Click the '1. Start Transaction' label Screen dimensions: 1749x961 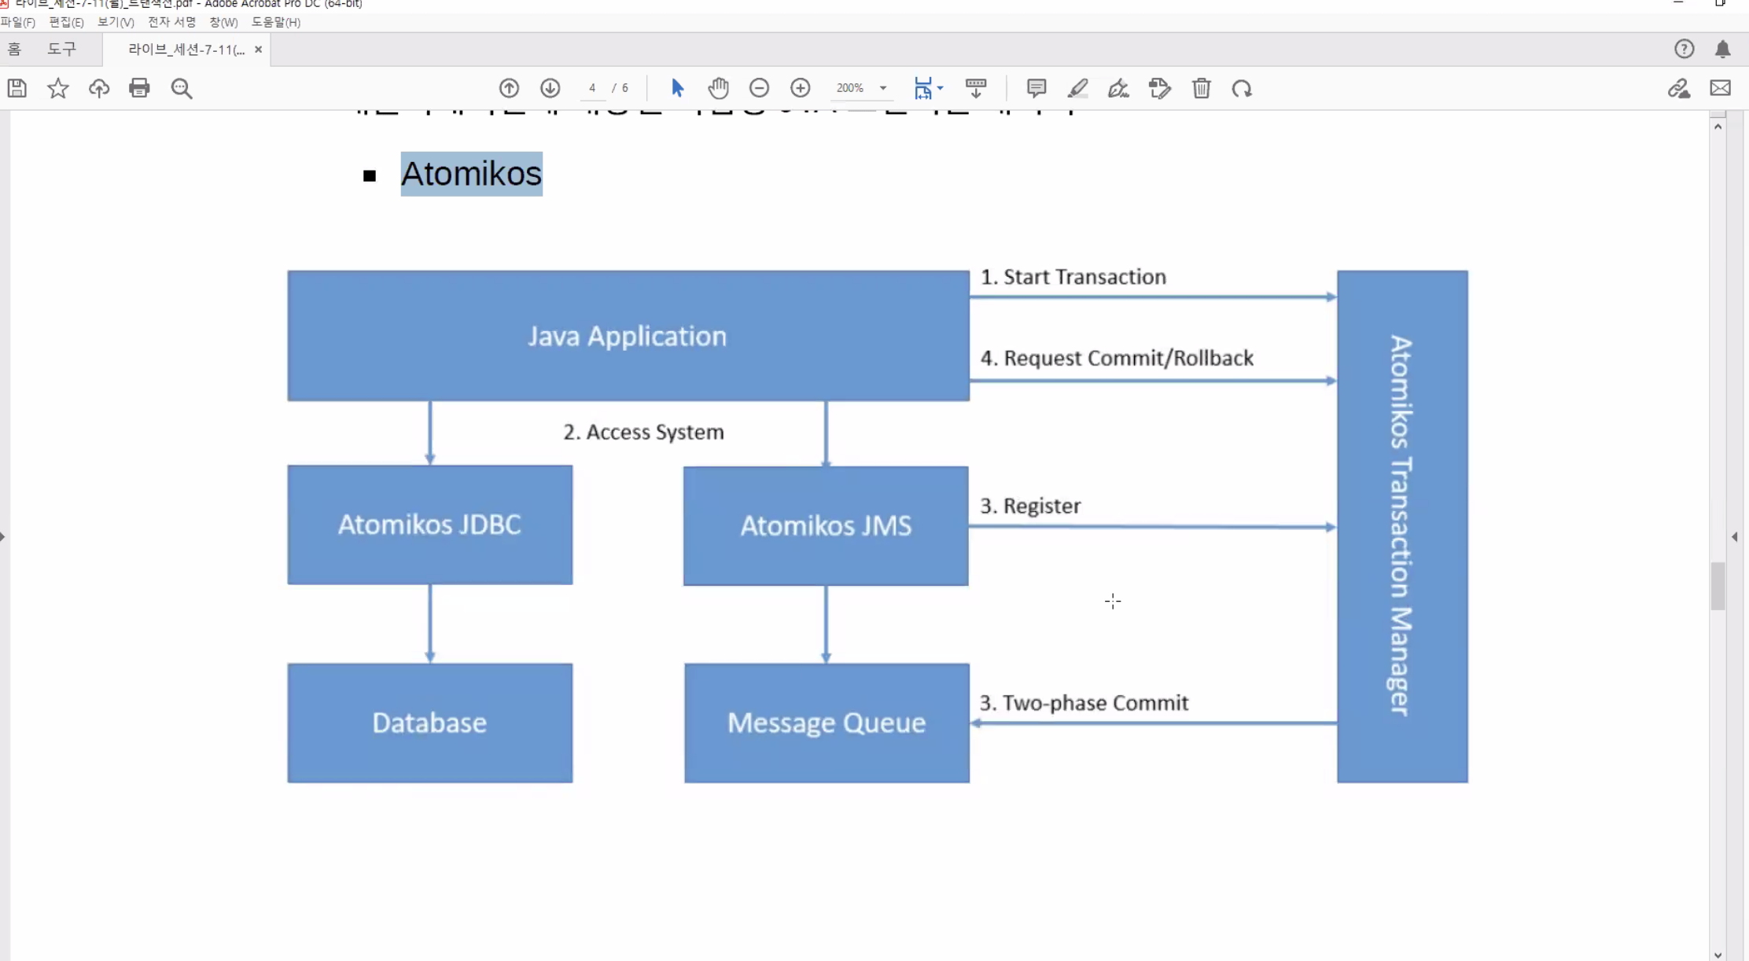(x=1073, y=277)
